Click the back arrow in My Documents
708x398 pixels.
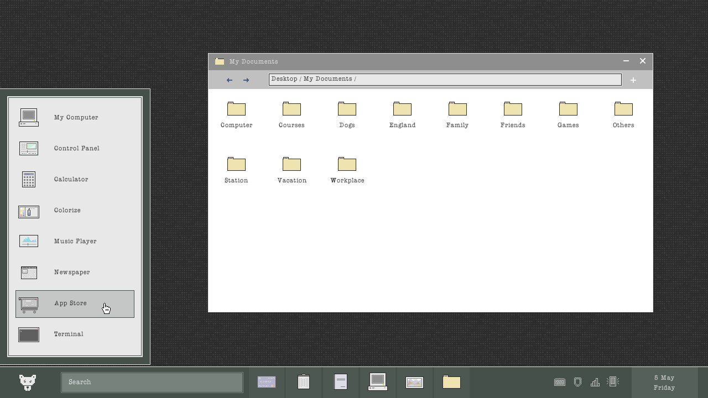[x=230, y=80]
